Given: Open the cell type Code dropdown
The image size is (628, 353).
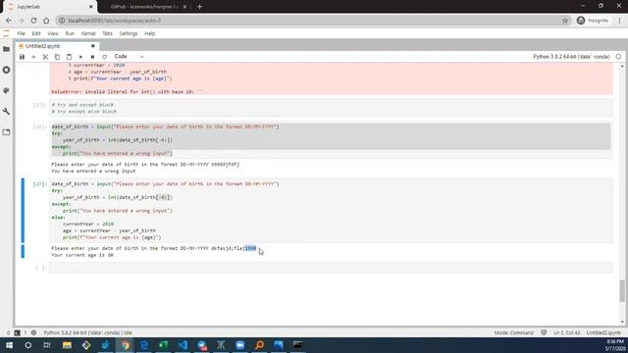Looking at the screenshot, I should [129, 57].
